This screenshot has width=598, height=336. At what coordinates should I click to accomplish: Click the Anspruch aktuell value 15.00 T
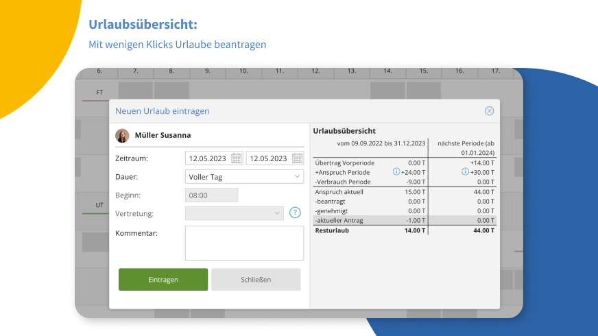[x=415, y=192]
